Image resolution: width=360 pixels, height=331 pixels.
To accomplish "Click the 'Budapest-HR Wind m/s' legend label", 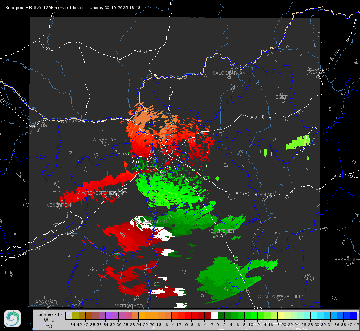I will coord(49,320).
